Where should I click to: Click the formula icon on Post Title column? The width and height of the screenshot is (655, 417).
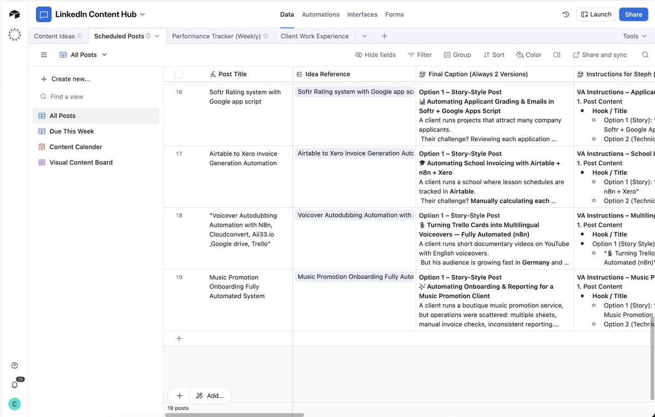coord(213,74)
